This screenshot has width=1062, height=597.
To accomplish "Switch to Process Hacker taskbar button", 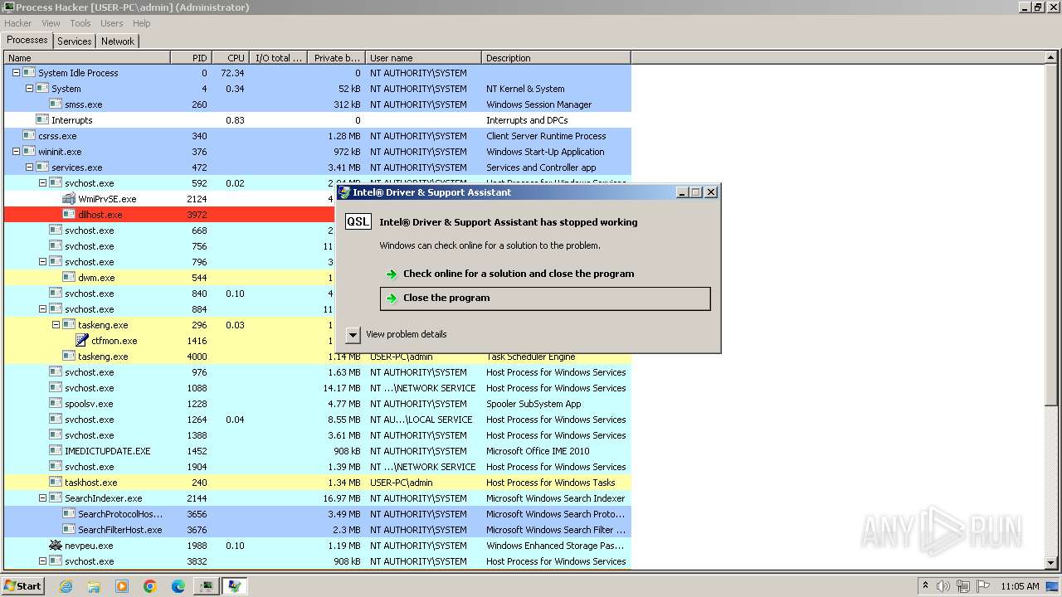I will (207, 586).
